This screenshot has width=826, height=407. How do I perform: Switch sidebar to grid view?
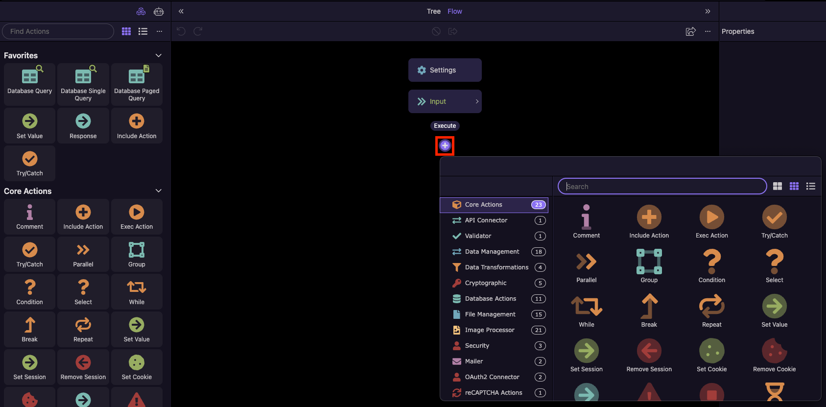(126, 31)
